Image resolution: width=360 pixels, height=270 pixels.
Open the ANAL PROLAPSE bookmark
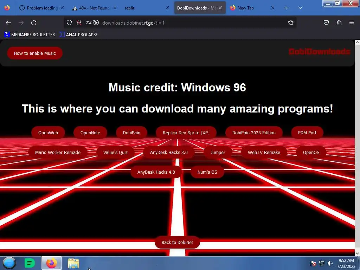pos(78,35)
